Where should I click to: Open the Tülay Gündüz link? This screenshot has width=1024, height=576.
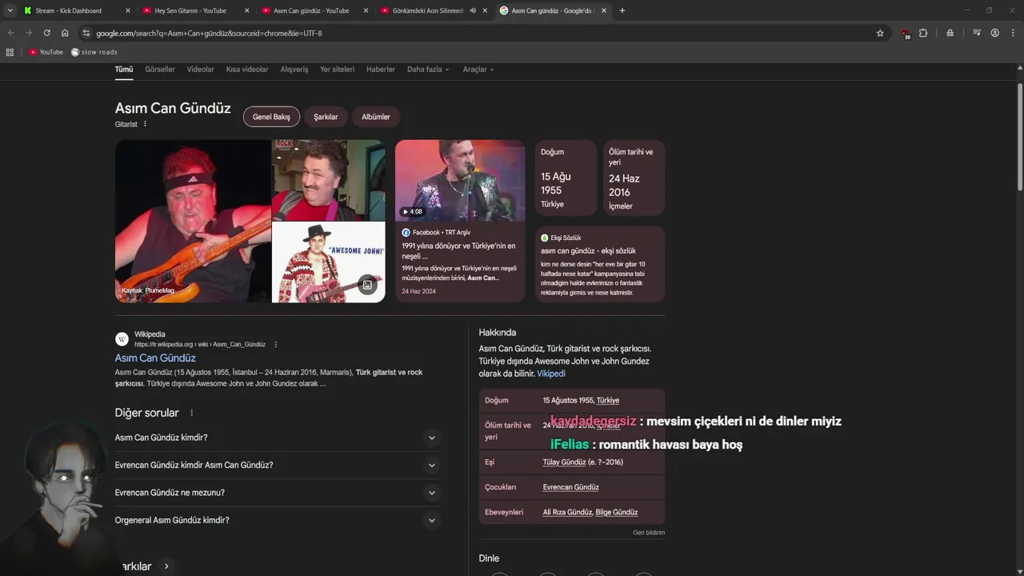coord(564,462)
